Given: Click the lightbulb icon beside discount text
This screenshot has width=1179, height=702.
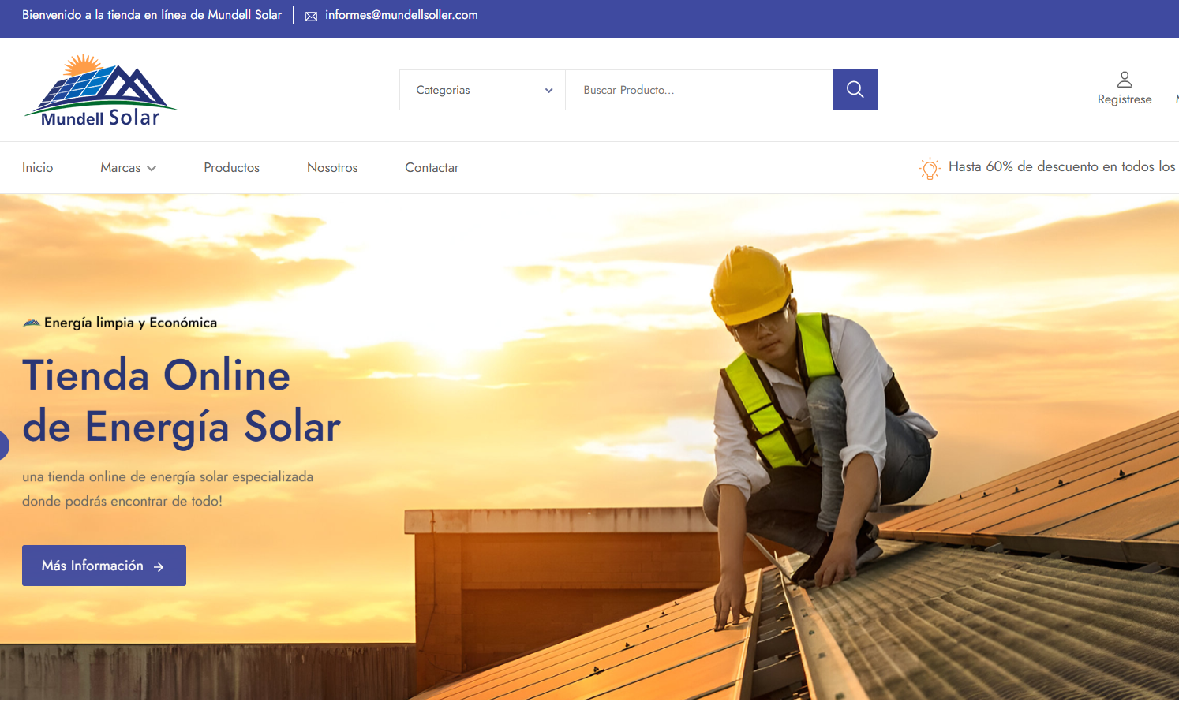Looking at the screenshot, I should tap(930, 168).
